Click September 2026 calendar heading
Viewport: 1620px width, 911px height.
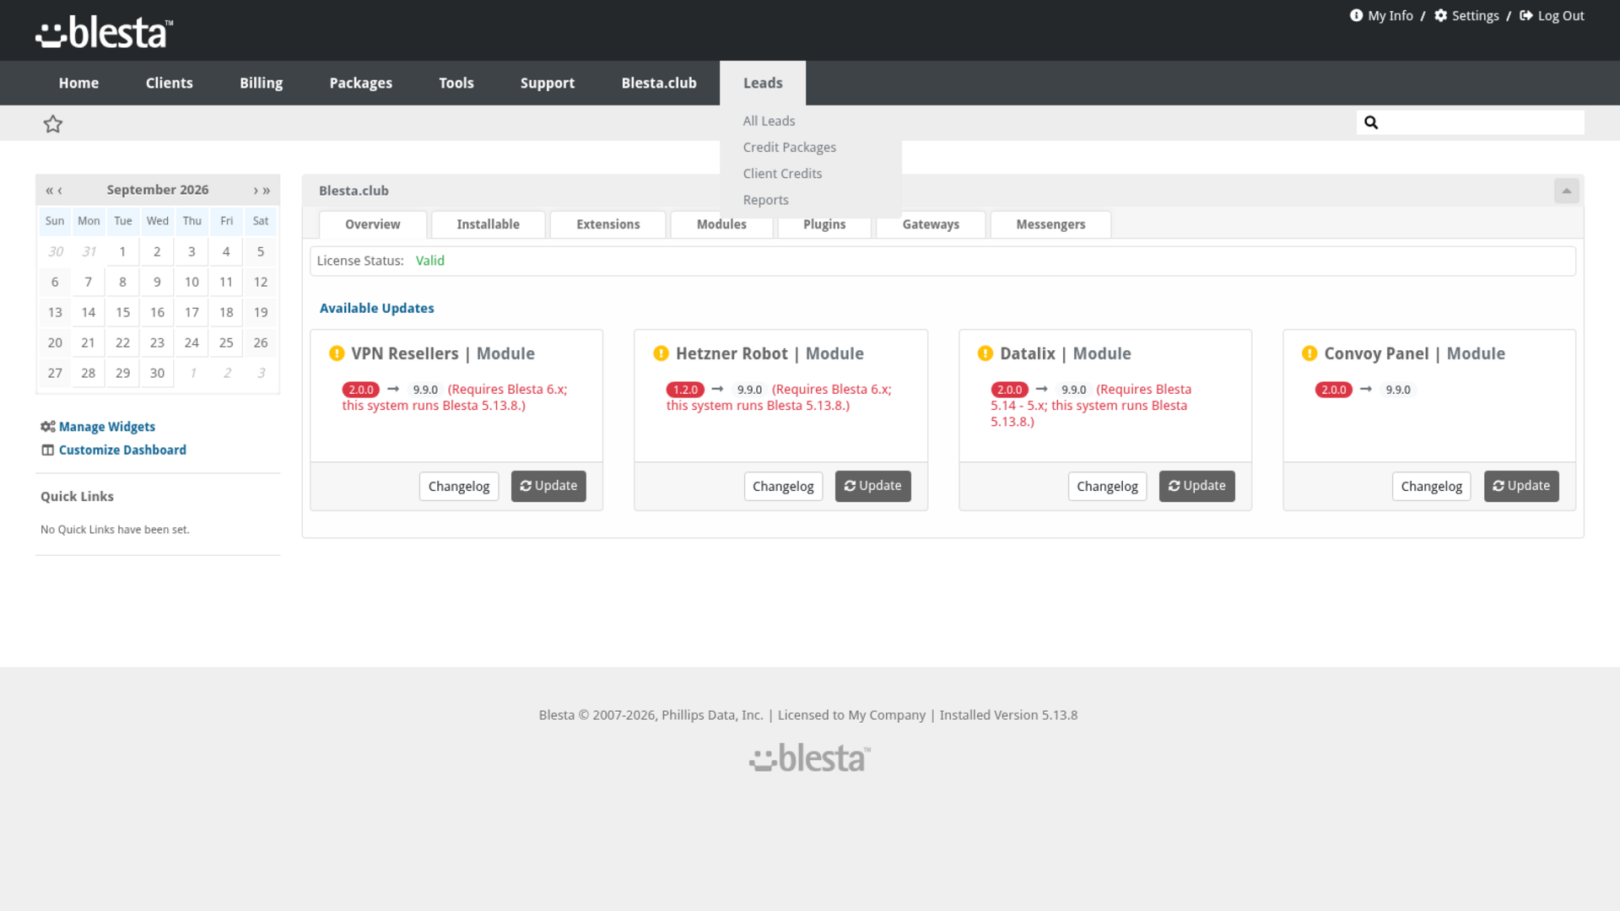tap(157, 190)
